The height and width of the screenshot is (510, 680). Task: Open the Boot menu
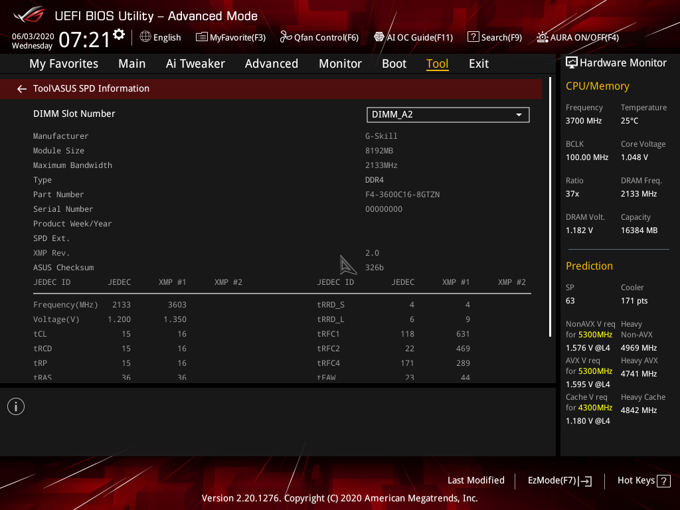tap(394, 64)
